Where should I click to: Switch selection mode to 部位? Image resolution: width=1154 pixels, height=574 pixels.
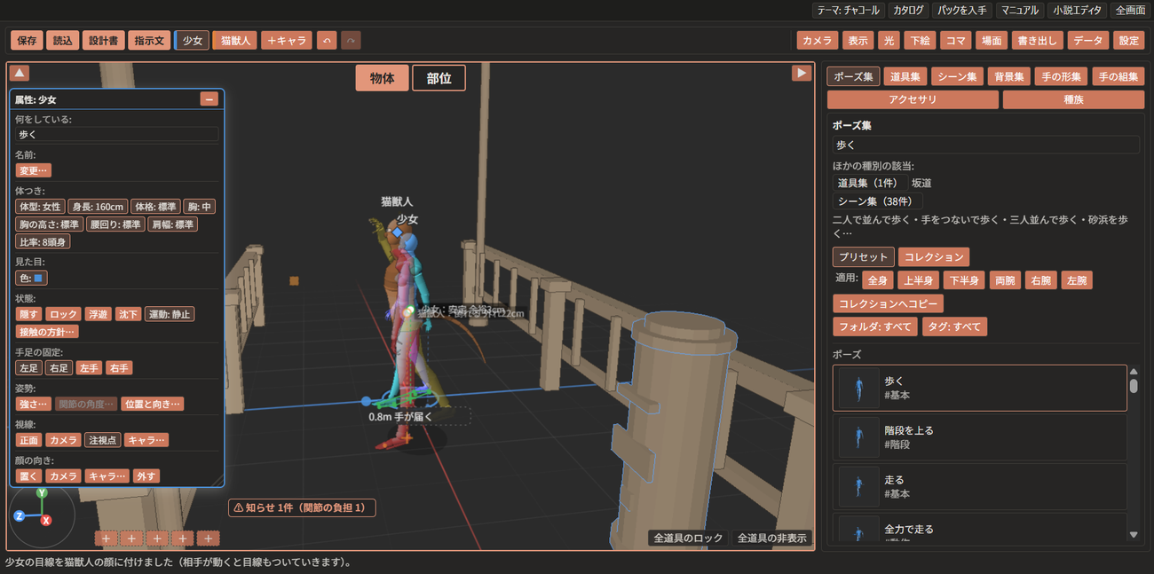tap(439, 78)
